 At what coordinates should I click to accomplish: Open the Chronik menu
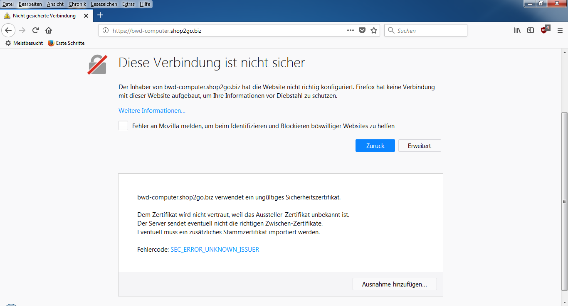[x=77, y=4]
